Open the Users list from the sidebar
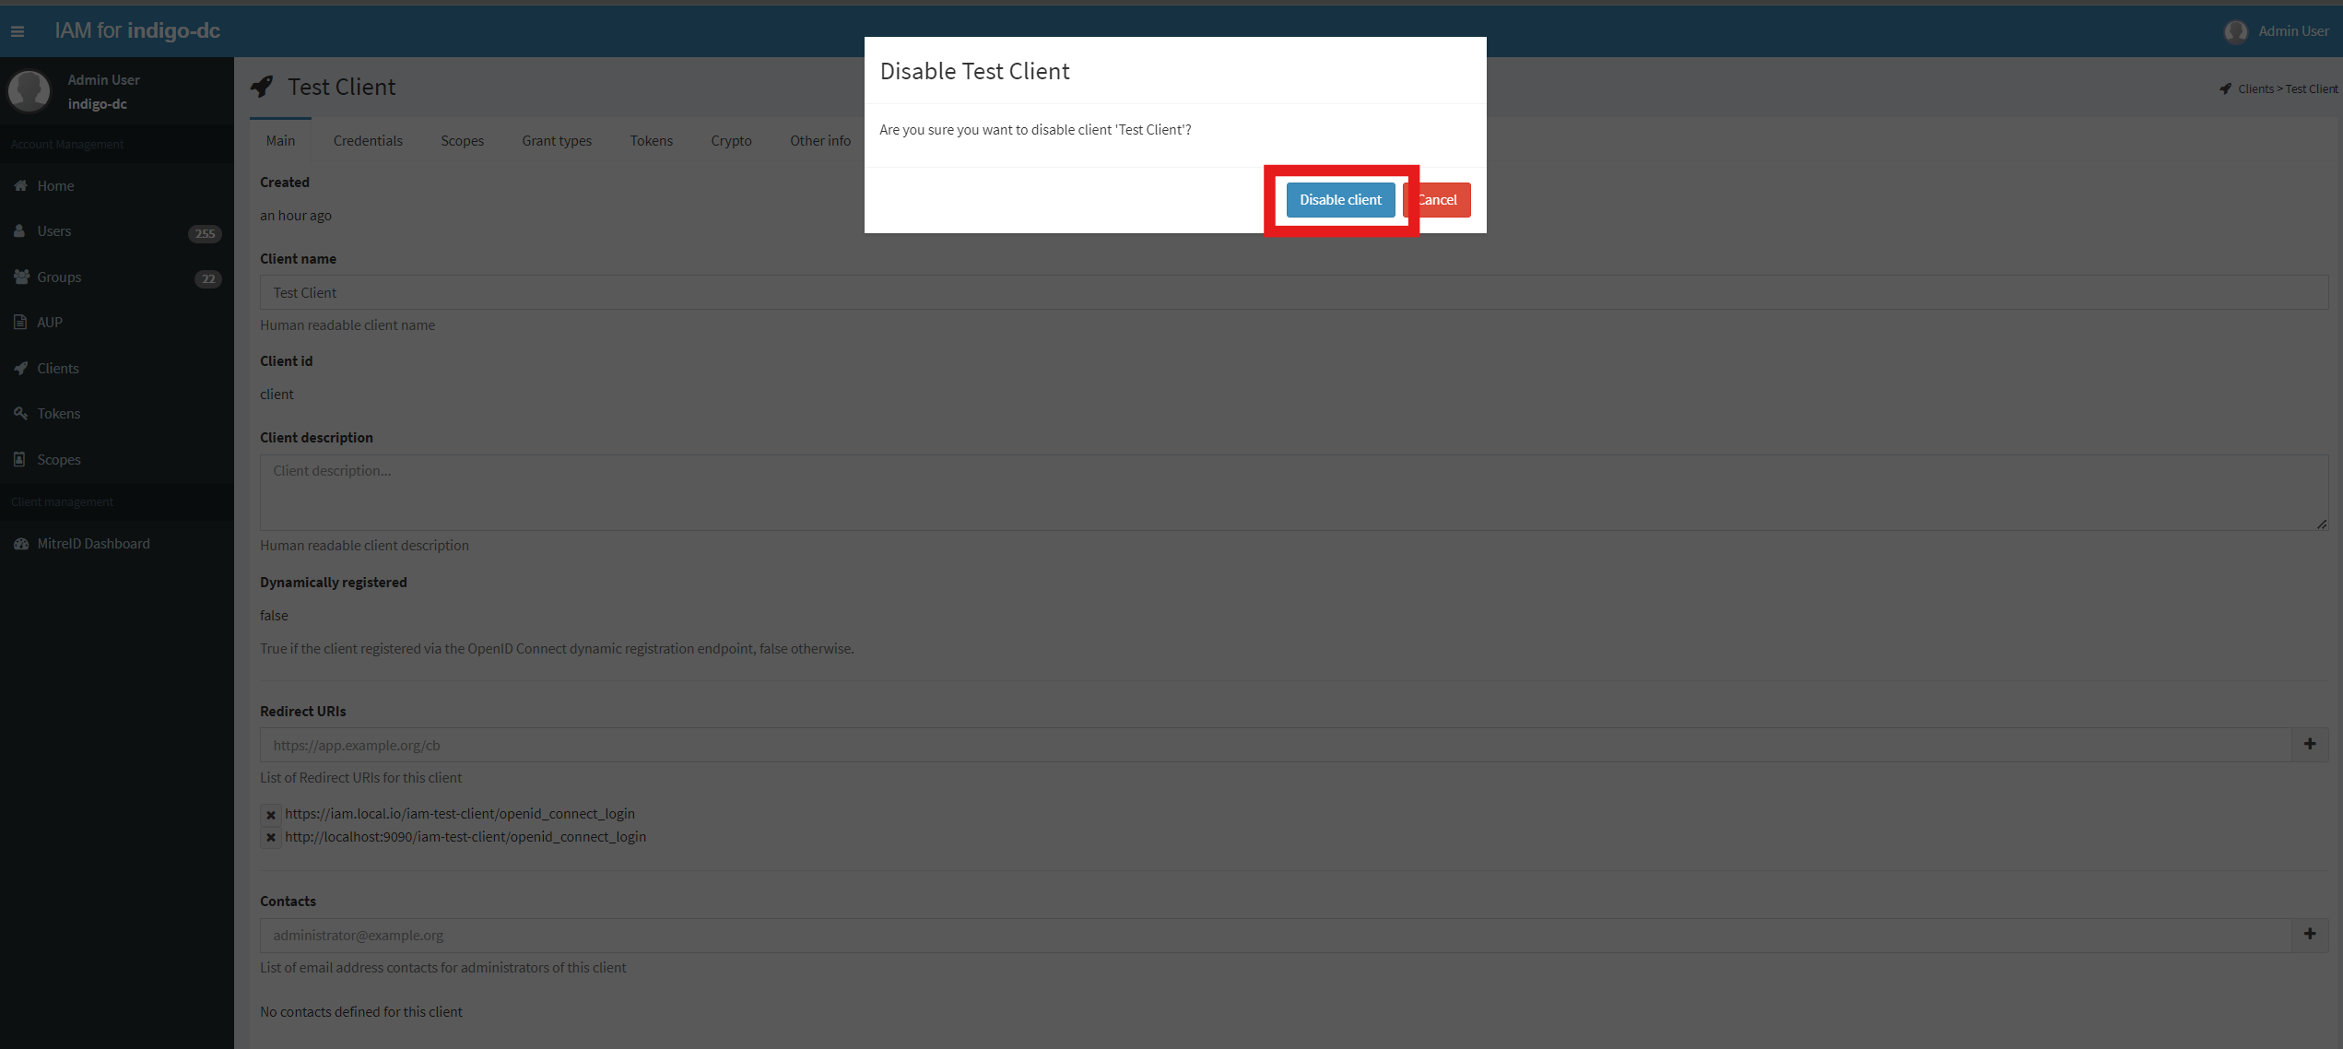Screen dimensions: 2343x1049 pyautogui.click(x=53, y=230)
